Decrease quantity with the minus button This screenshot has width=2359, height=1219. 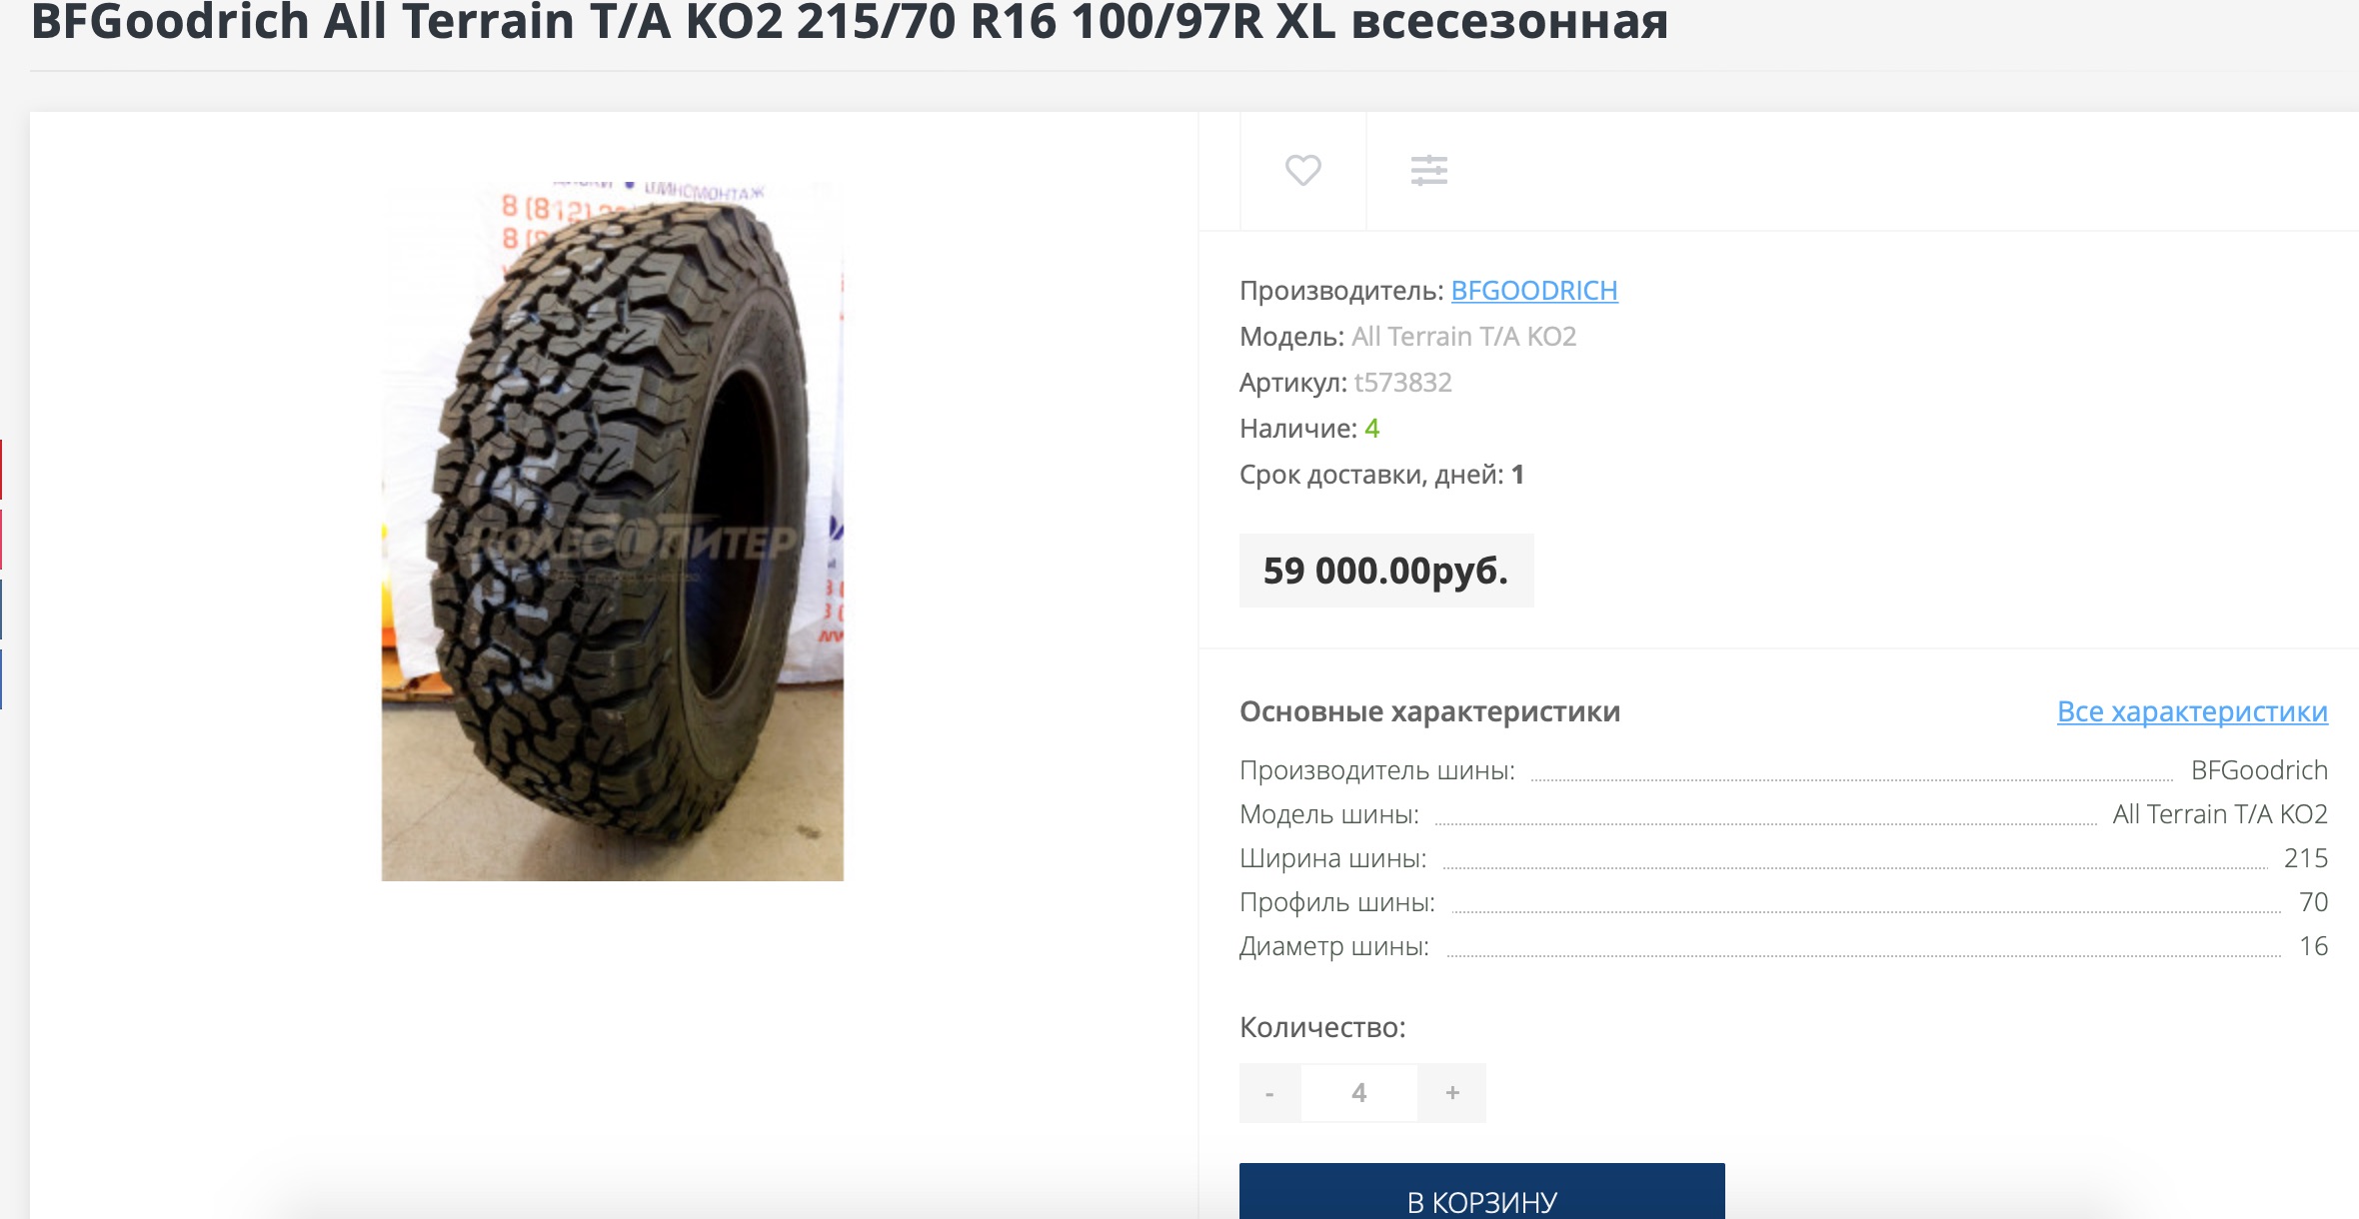1269,1093
